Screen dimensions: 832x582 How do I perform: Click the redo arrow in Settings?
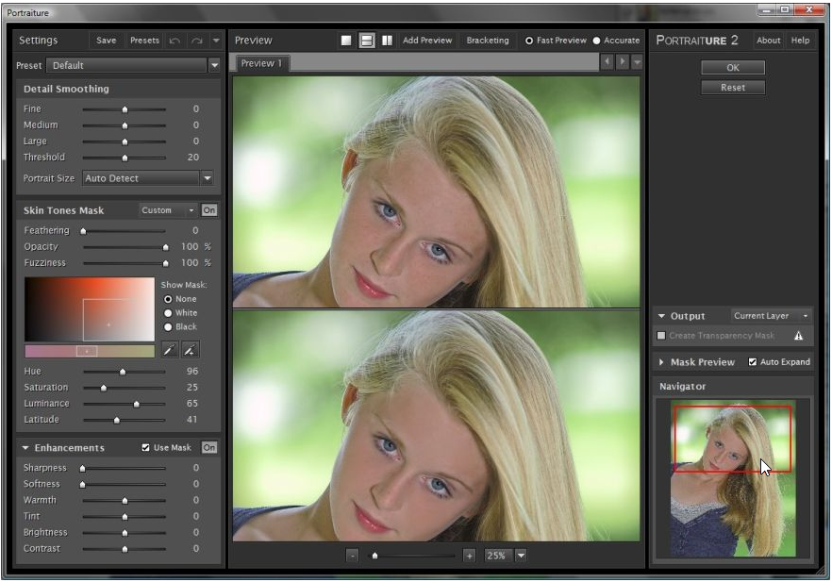(x=196, y=41)
